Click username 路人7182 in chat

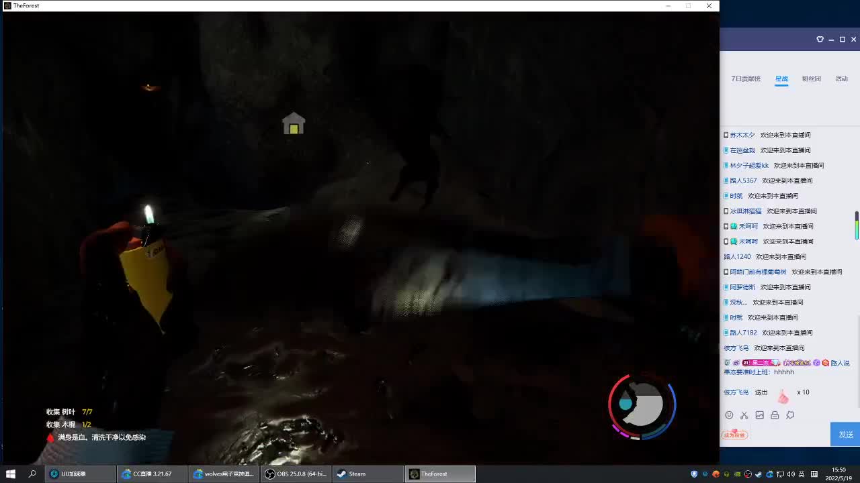coord(743,333)
